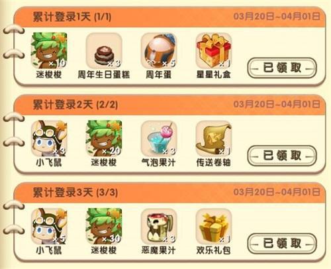Click 已领取 button for 2-day login

[282, 156]
